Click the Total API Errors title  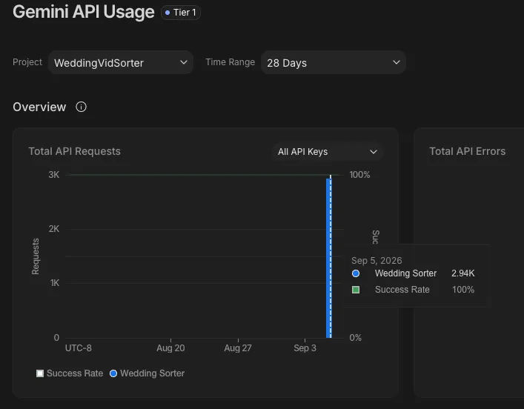coord(467,151)
